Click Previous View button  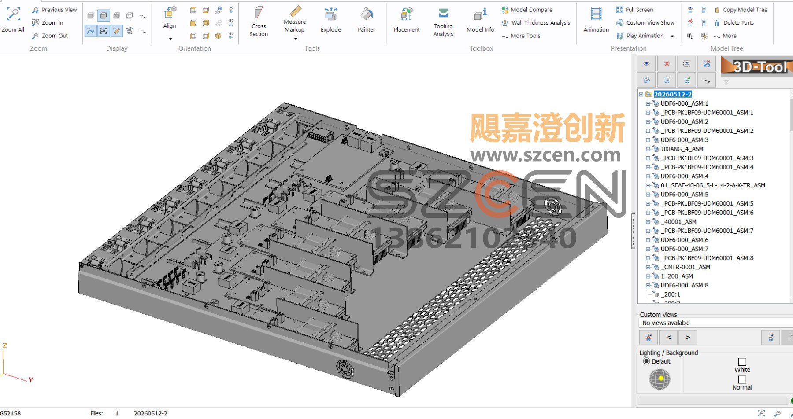coord(55,10)
